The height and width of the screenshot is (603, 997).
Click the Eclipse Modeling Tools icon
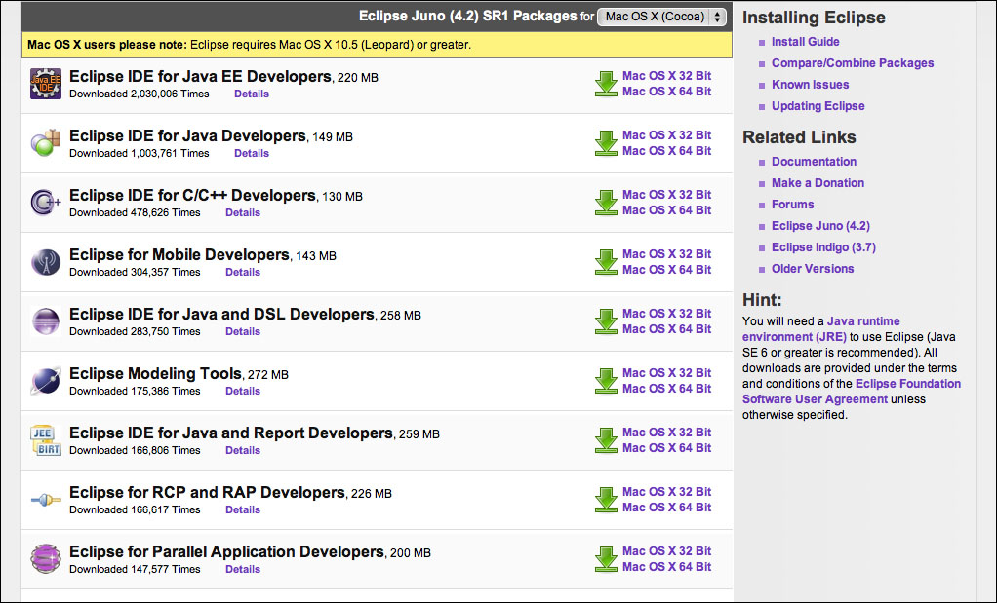pyautogui.click(x=46, y=381)
